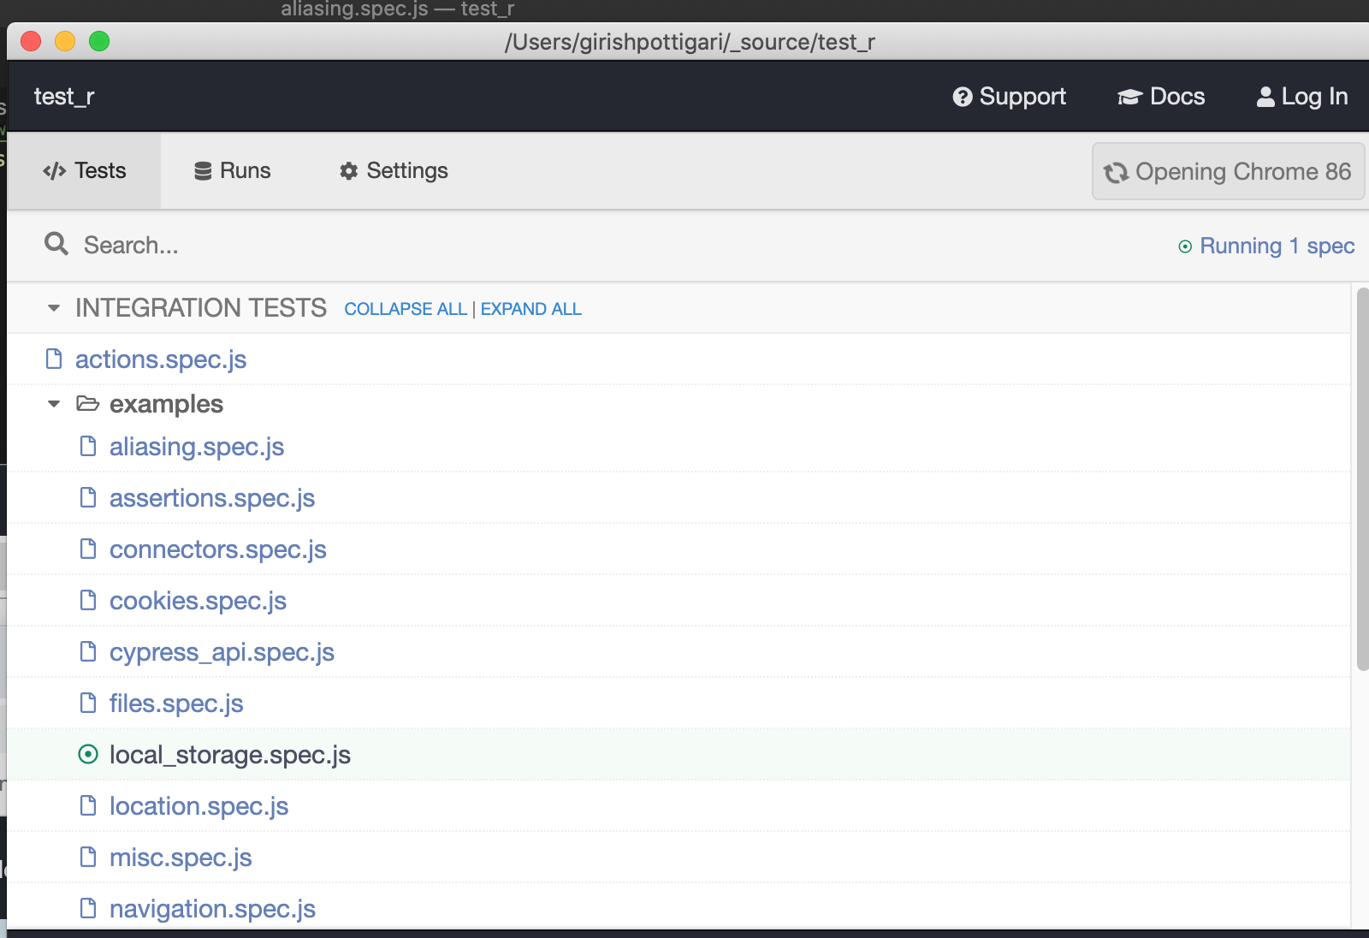Click the open folder icon for examples
This screenshot has width=1369, height=938.
87,403
